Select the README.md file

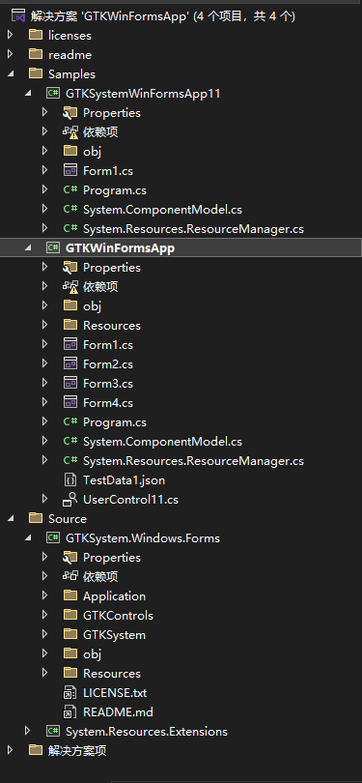pyautogui.click(x=118, y=712)
